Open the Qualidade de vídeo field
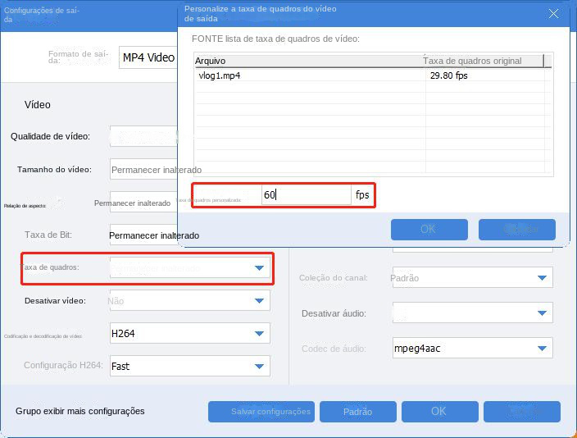Screen dimensions: 577x438 (144, 136)
